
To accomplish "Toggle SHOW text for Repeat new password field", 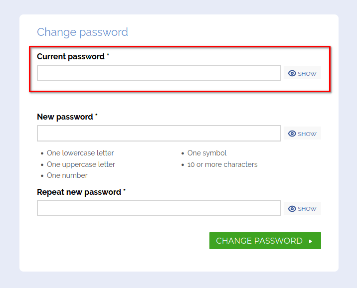I will 307,209.
